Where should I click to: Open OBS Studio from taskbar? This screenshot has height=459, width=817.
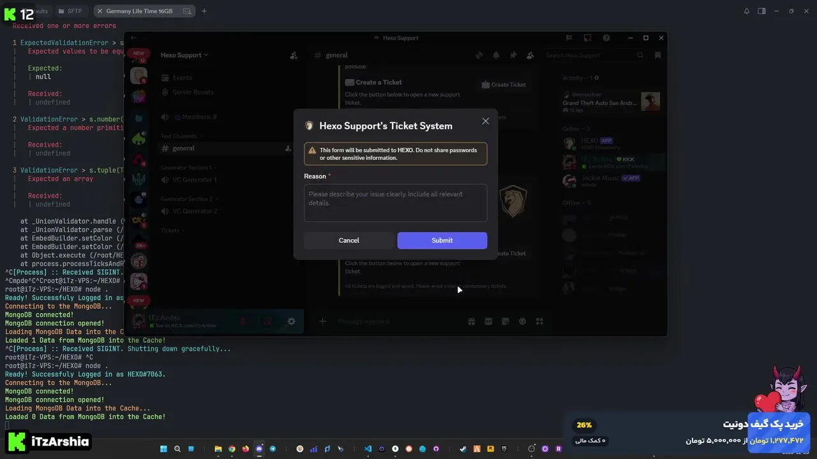[x=531, y=449]
